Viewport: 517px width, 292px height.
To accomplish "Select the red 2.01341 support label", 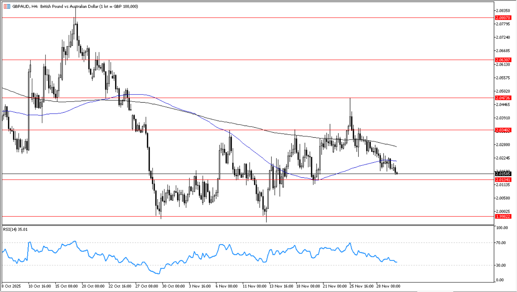I will pos(503,180).
